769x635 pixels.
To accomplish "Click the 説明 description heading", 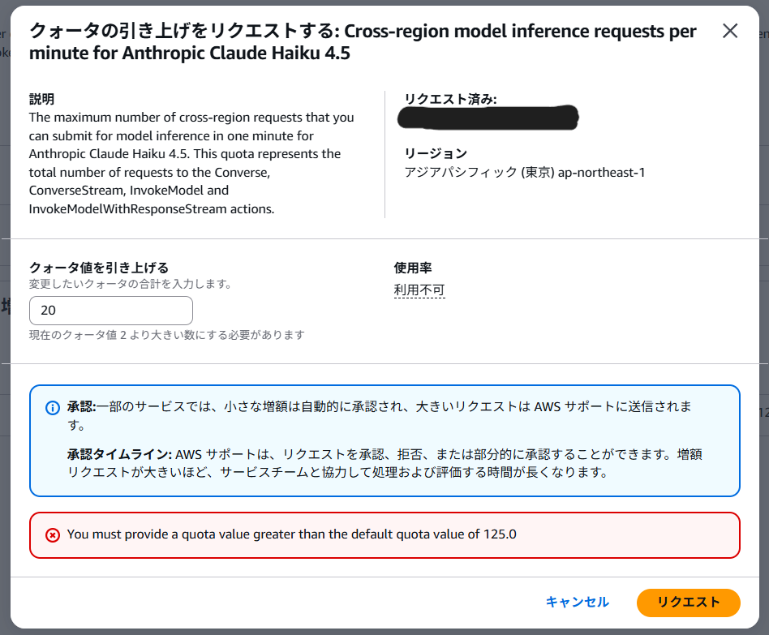I will pos(41,99).
